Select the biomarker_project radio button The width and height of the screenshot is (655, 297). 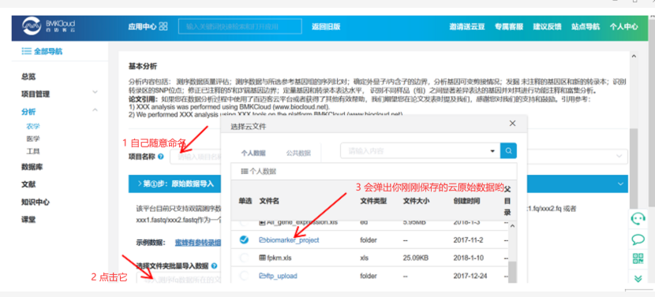(244, 239)
